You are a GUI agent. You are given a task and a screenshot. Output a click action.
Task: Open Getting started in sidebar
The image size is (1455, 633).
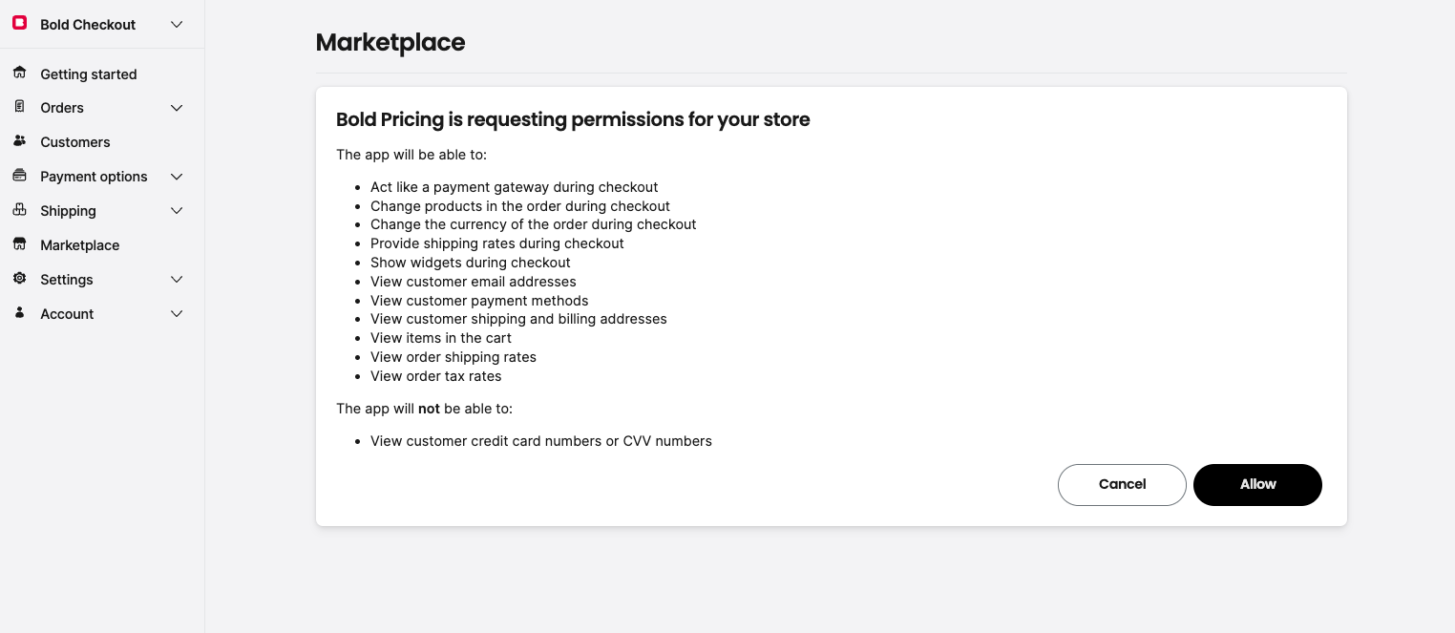click(89, 74)
